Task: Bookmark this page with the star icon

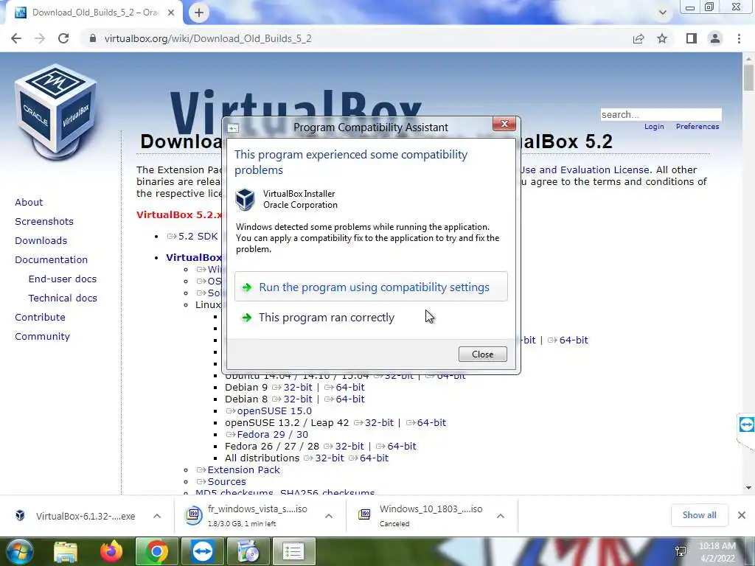Action: pyautogui.click(x=663, y=38)
